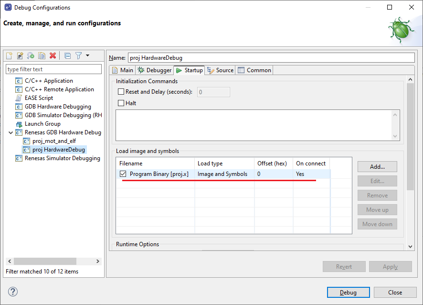The width and height of the screenshot is (423, 305).
Task: Click Add... to add image file
Action: 377,167
